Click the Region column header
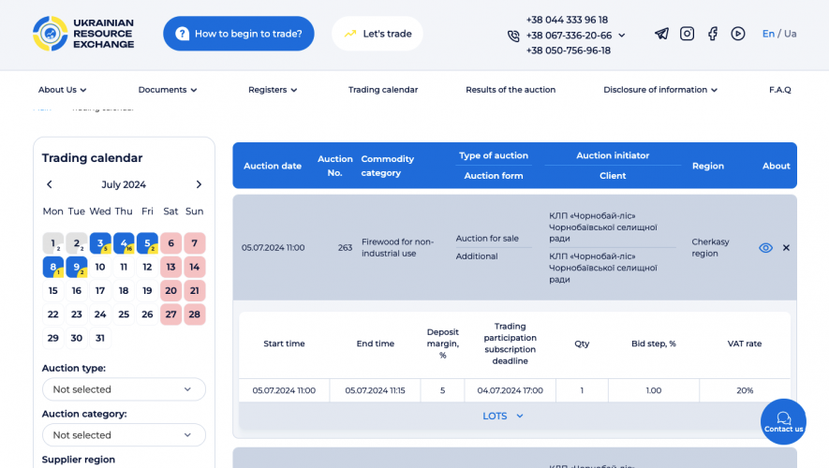829x468 pixels. [708, 166]
